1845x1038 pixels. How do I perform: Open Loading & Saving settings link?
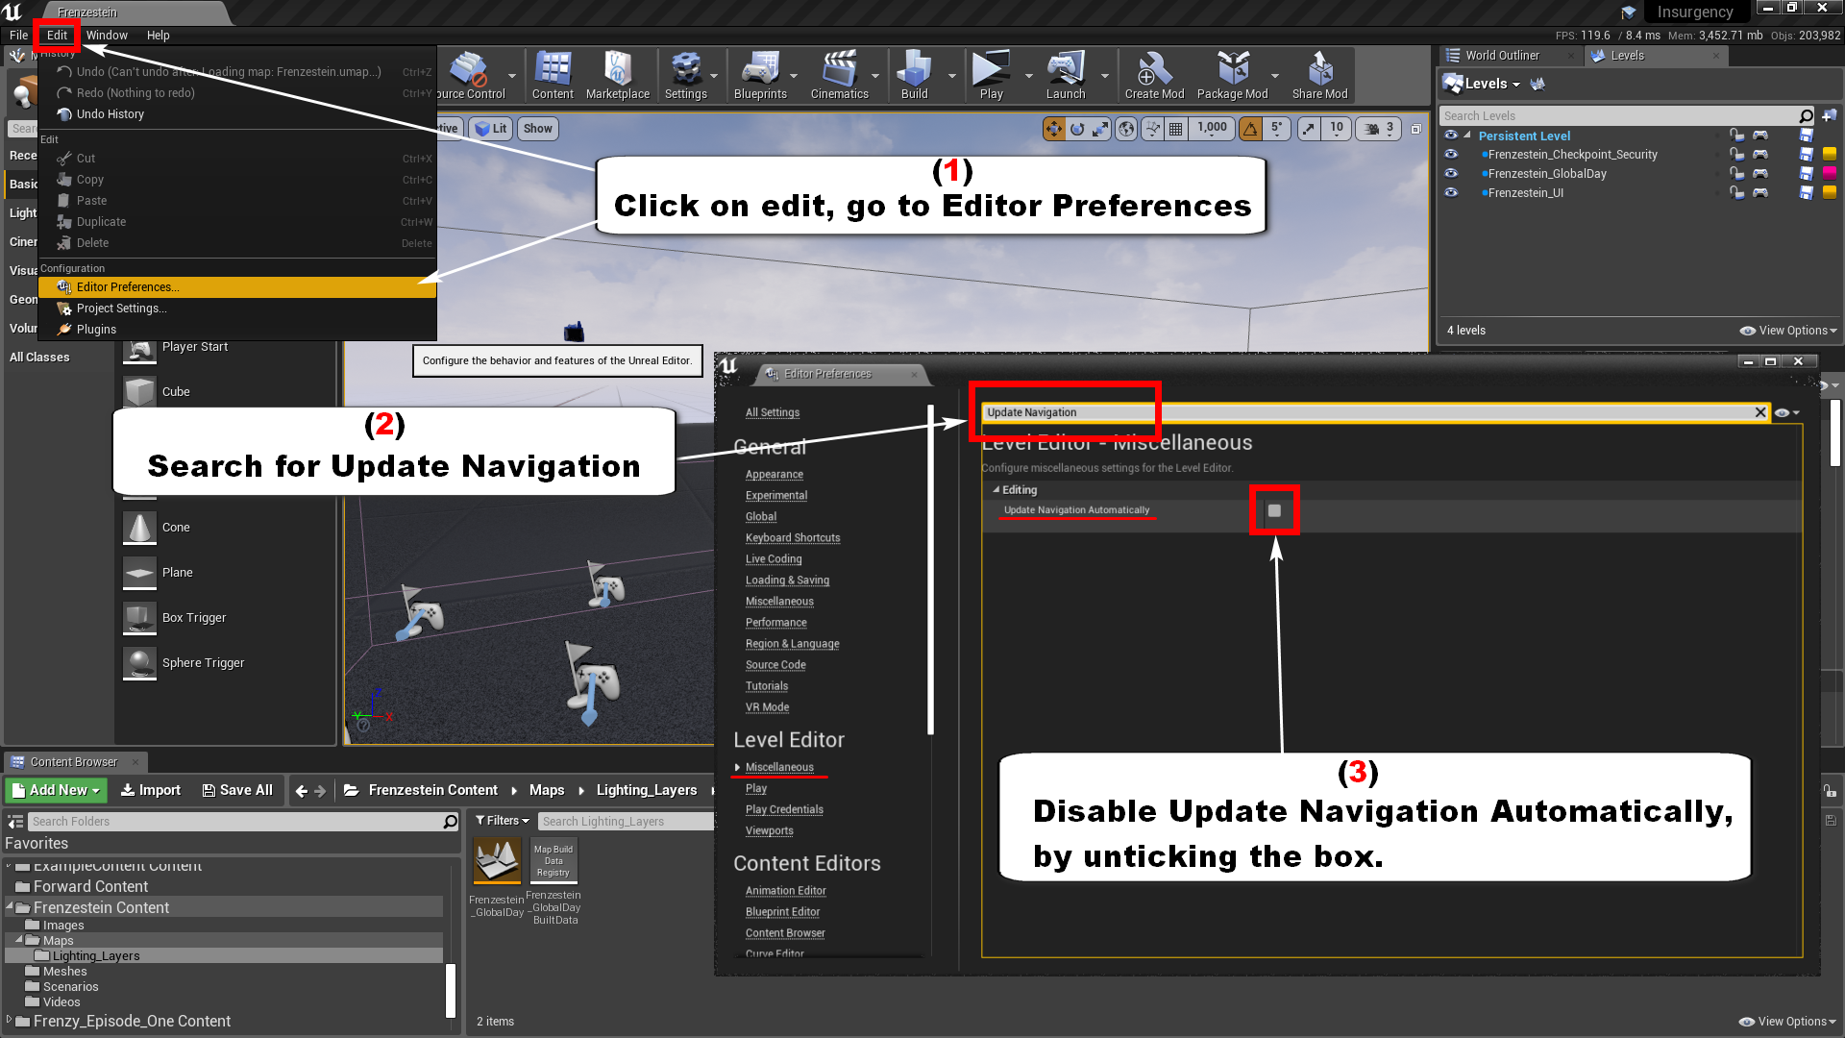coord(787,581)
